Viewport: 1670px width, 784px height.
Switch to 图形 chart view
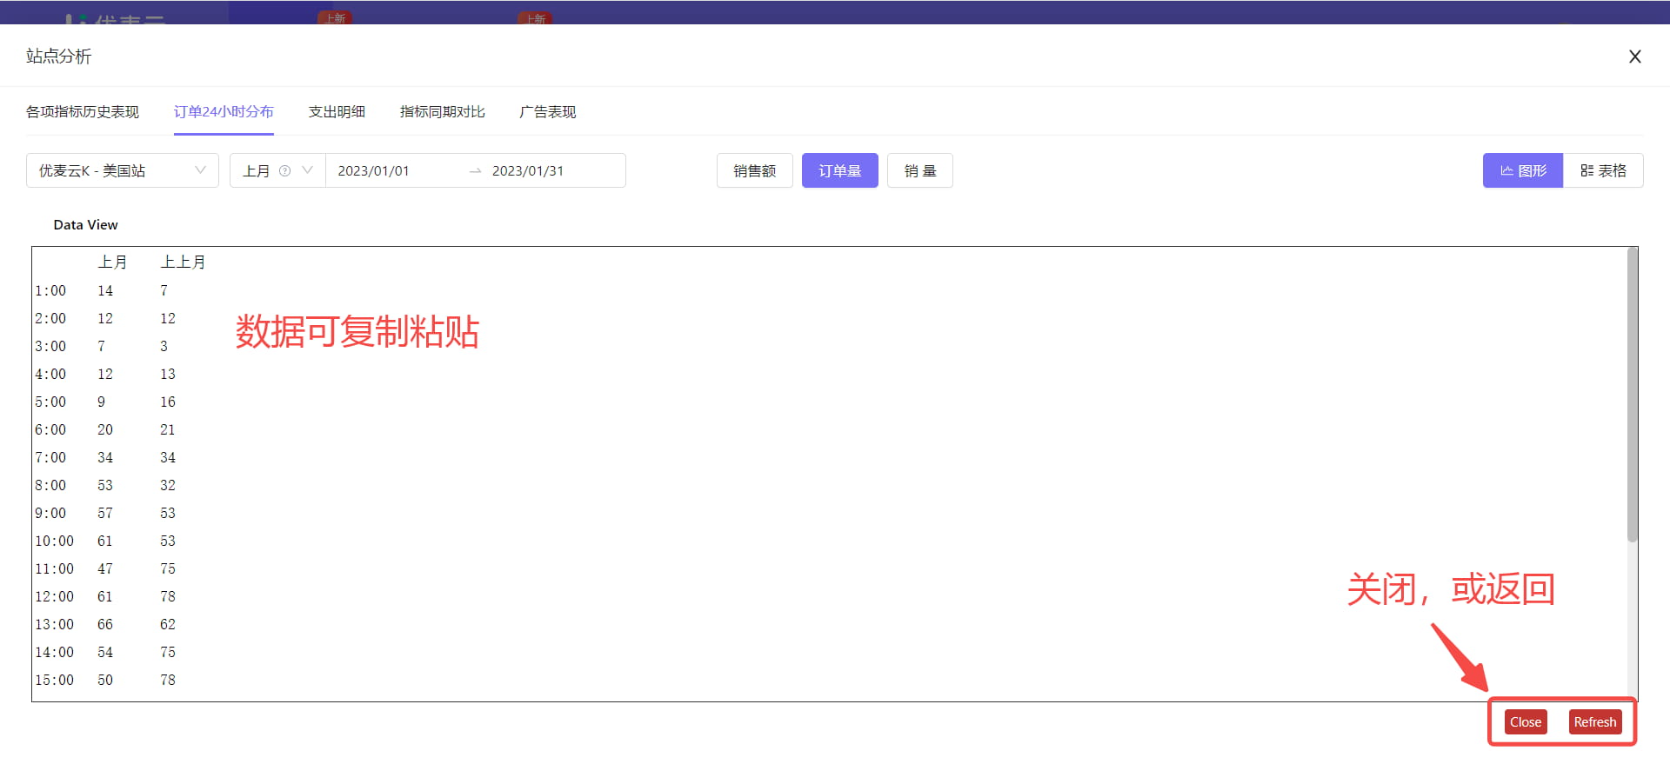(x=1523, y=170)
